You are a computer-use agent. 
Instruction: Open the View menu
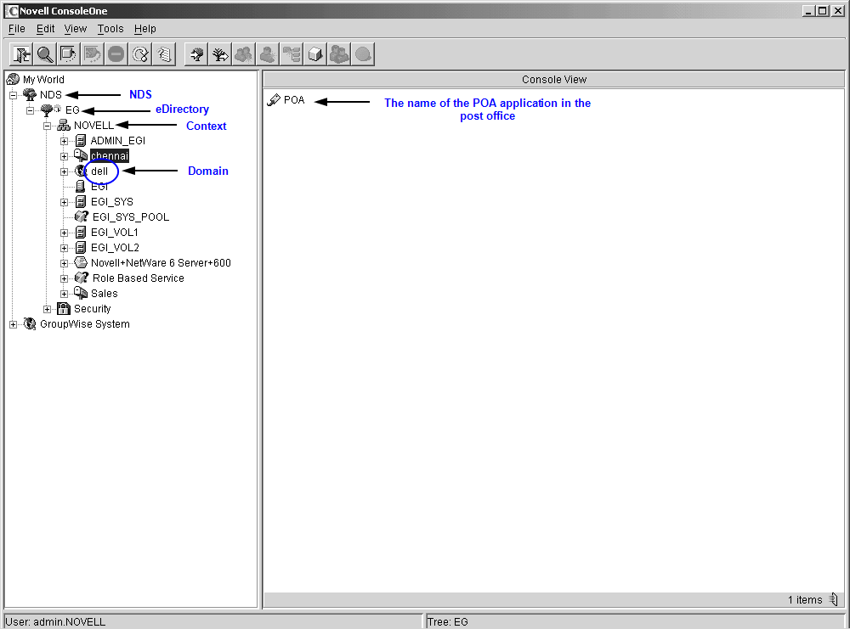pyautogui.click(x=76, y=29)
